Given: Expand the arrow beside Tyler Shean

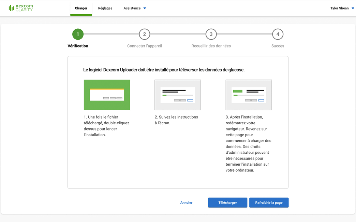Looking at the screenshot, I should coord(353,9).
